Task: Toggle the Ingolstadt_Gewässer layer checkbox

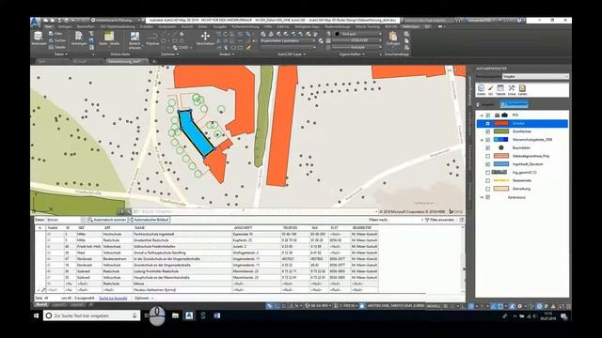Action: coord(488,164)
